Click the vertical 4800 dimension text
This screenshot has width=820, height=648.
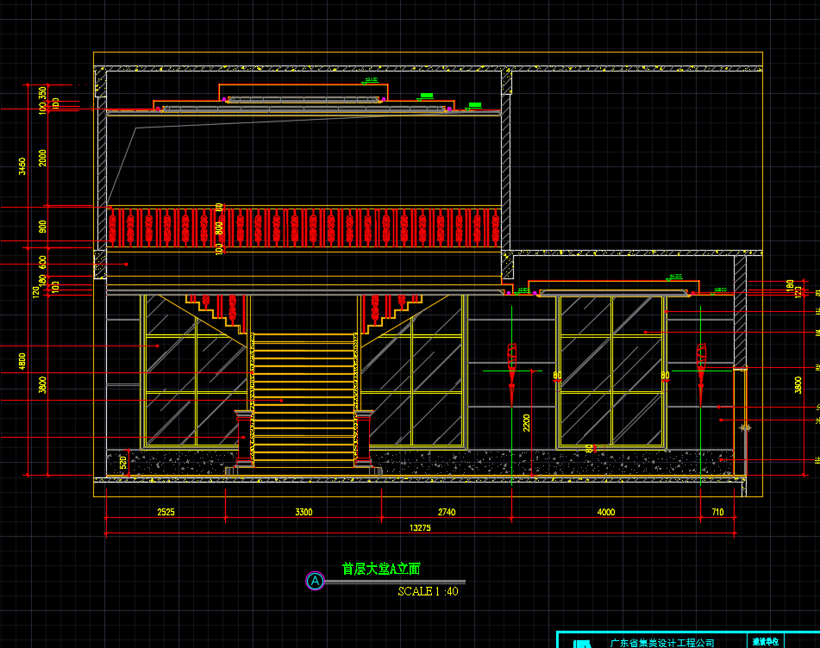click(x=23, y=360)
